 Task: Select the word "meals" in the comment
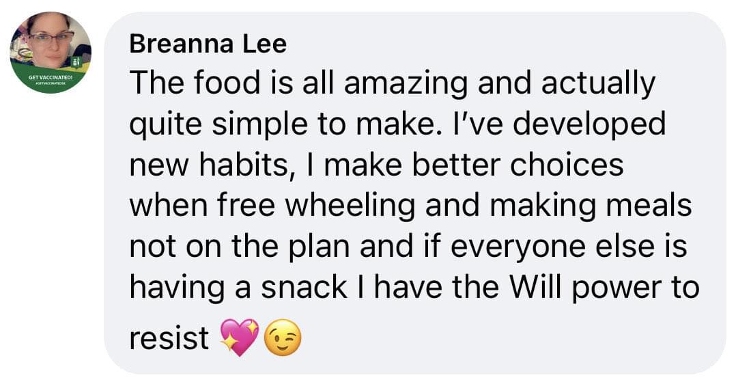point(654,205)
